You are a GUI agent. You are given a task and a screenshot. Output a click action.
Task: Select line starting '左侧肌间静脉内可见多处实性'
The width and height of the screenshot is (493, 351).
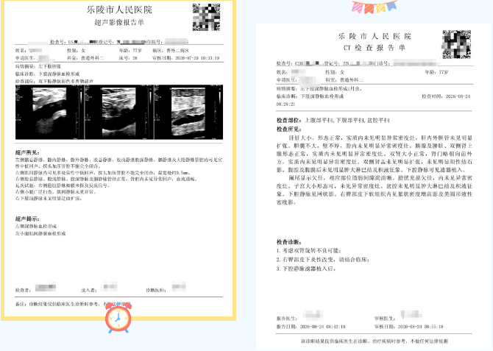click(x=103, y=173)
